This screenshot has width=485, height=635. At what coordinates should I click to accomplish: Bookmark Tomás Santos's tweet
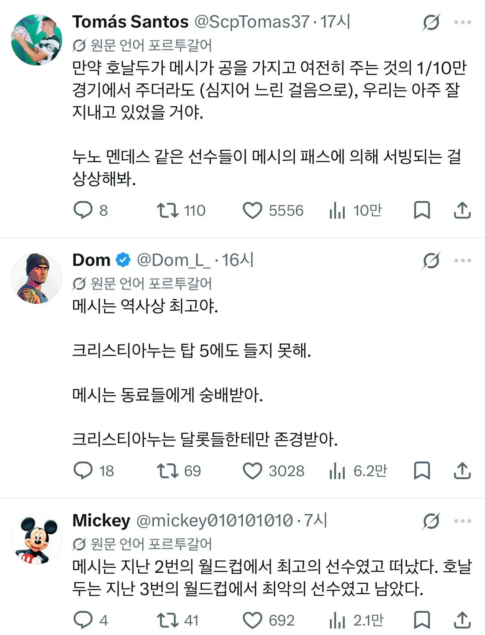pos(422,210)
